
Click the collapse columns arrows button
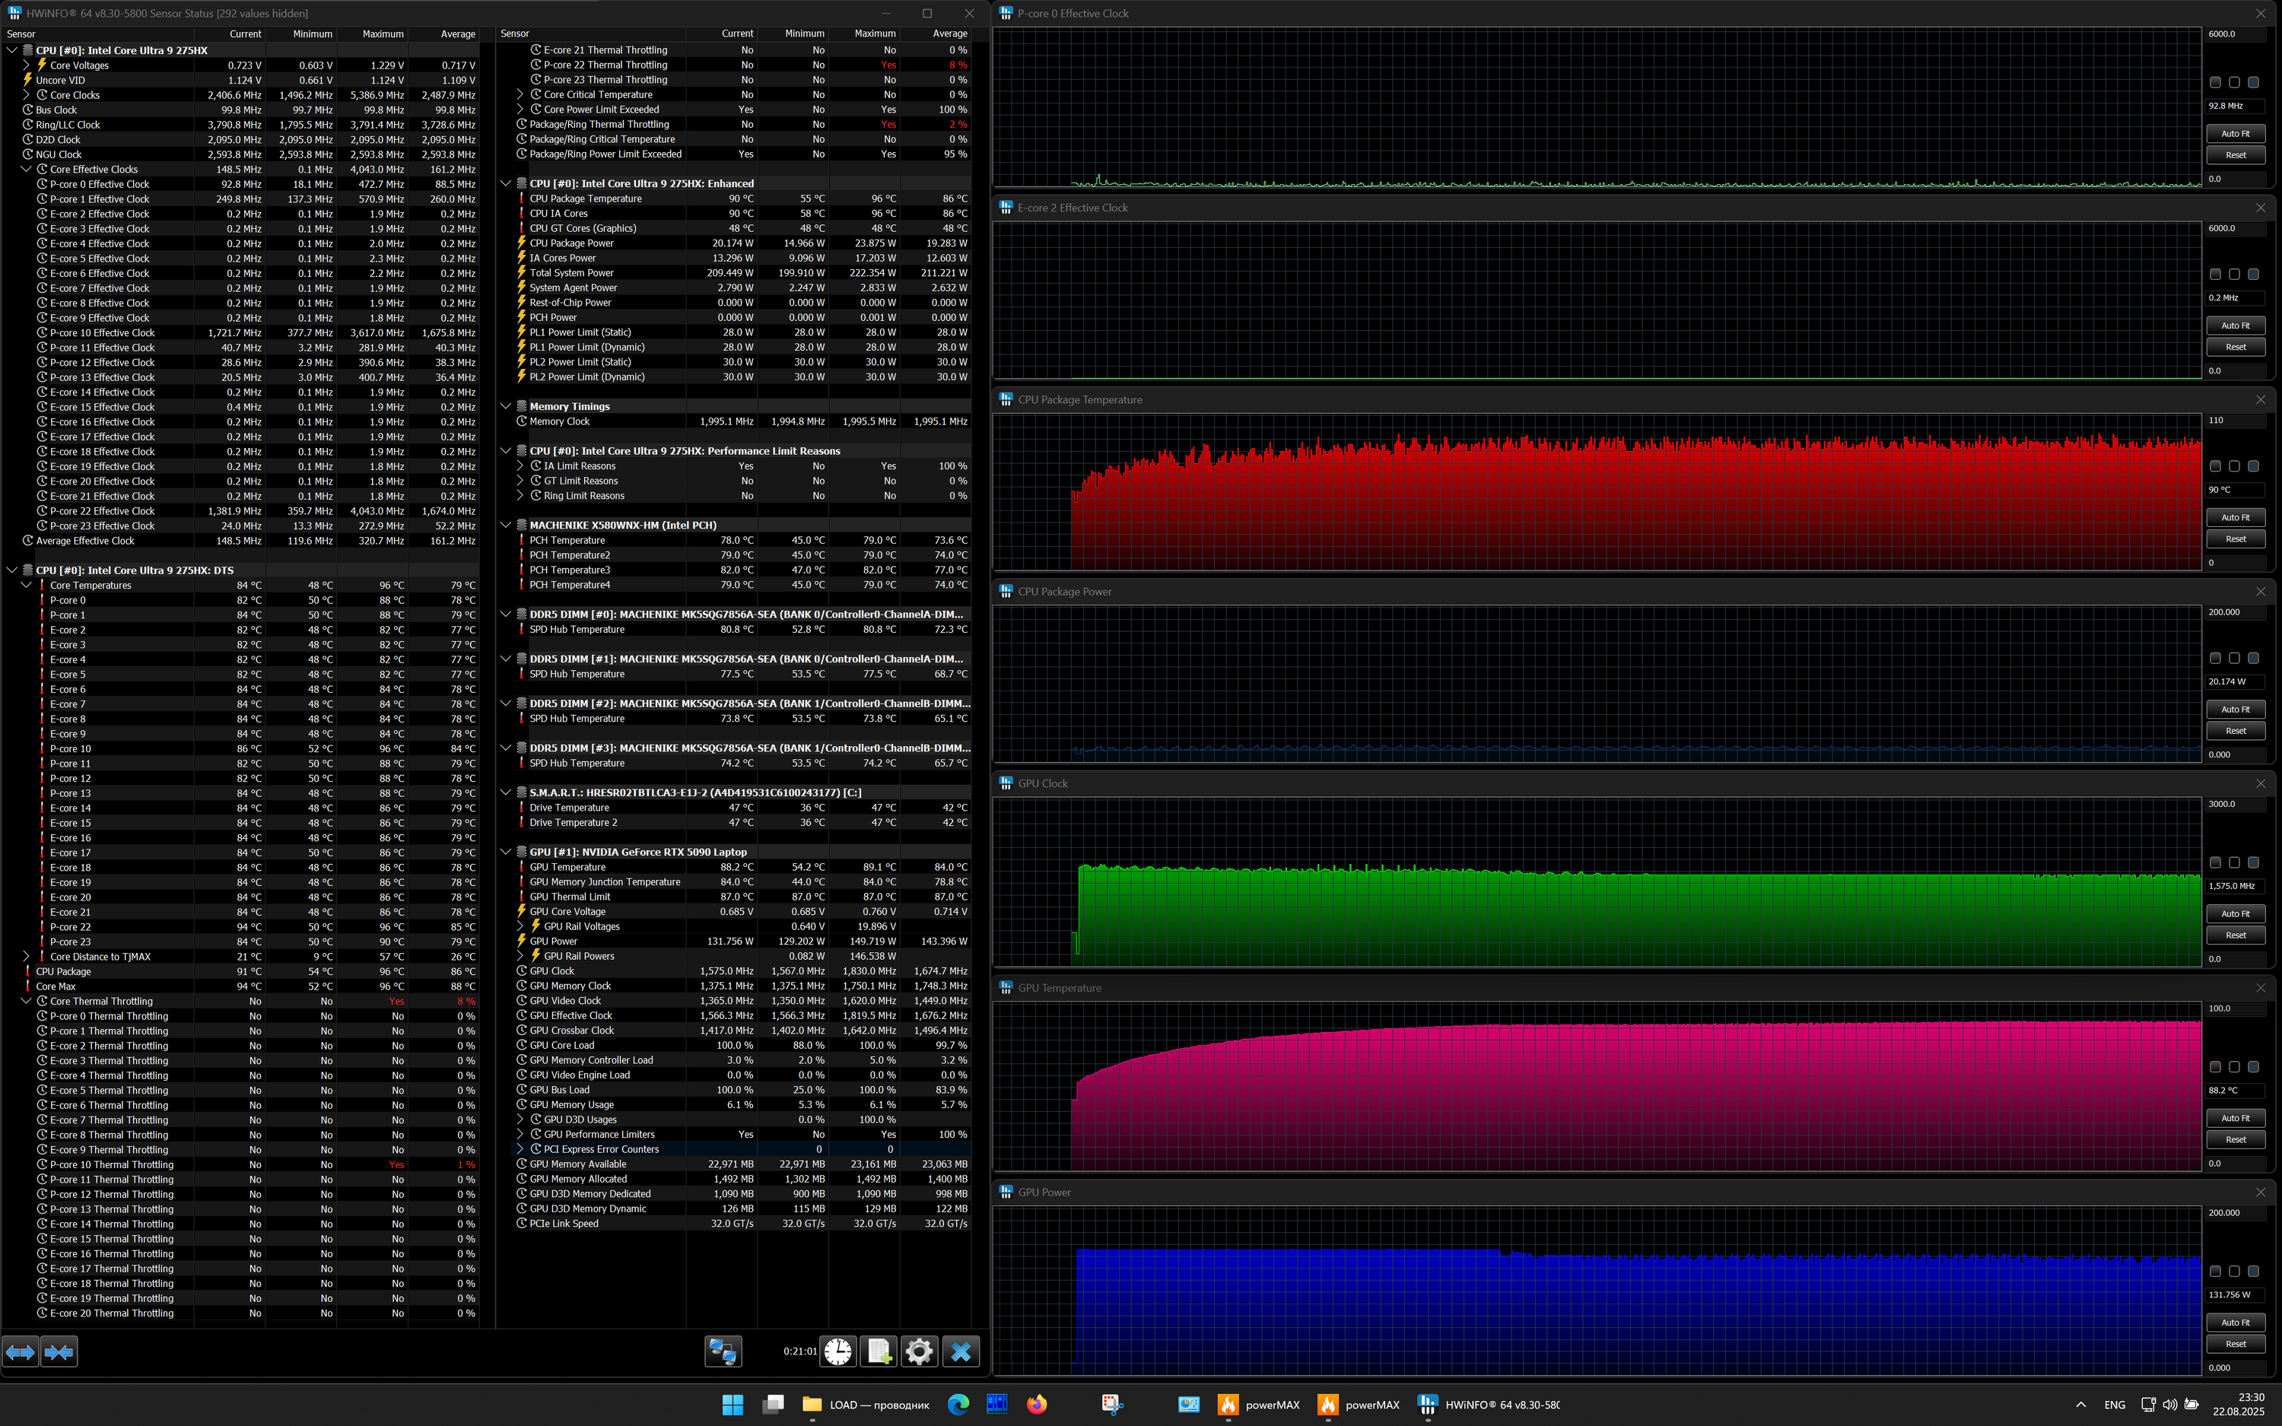coord(59,1351)
